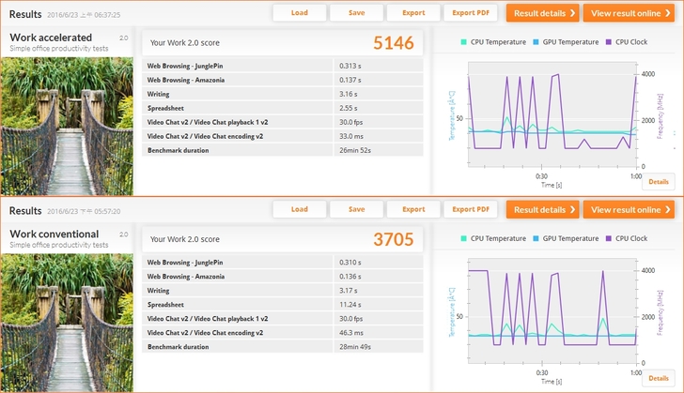Image resolution: width=684 pixels, height=393 pixels.
Task: Save the Work accelerated result
Action: click(356, 13)
